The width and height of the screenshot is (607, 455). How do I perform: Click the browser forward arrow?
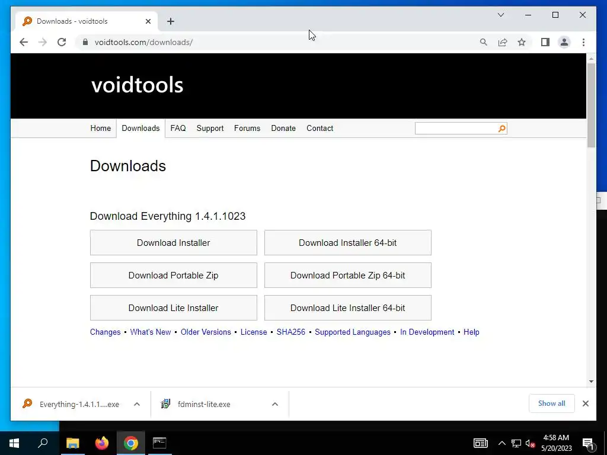pos(43,42)
